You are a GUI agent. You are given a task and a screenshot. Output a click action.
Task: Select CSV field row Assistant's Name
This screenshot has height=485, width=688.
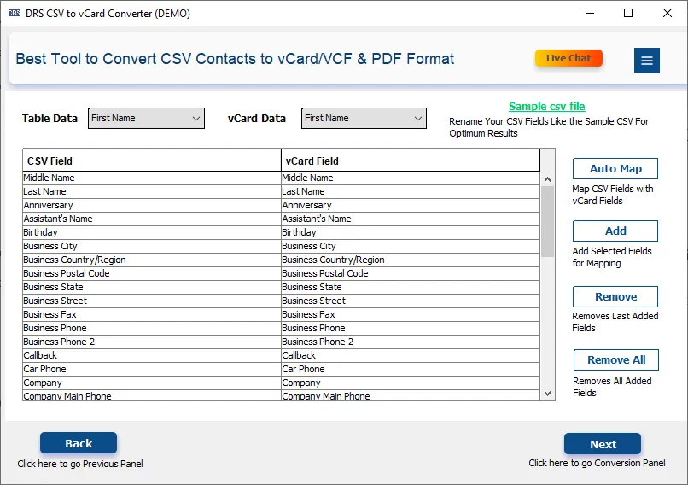click(x=152, y=219)
